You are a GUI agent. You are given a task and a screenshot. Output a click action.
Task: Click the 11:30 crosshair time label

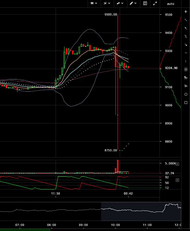pos(56,193)
